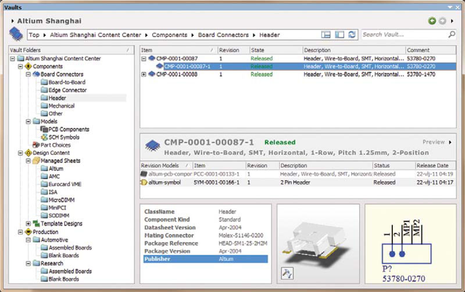Select the MicroDIMM folder
Viewport: 465px width, 292px height.
[62, 200]
